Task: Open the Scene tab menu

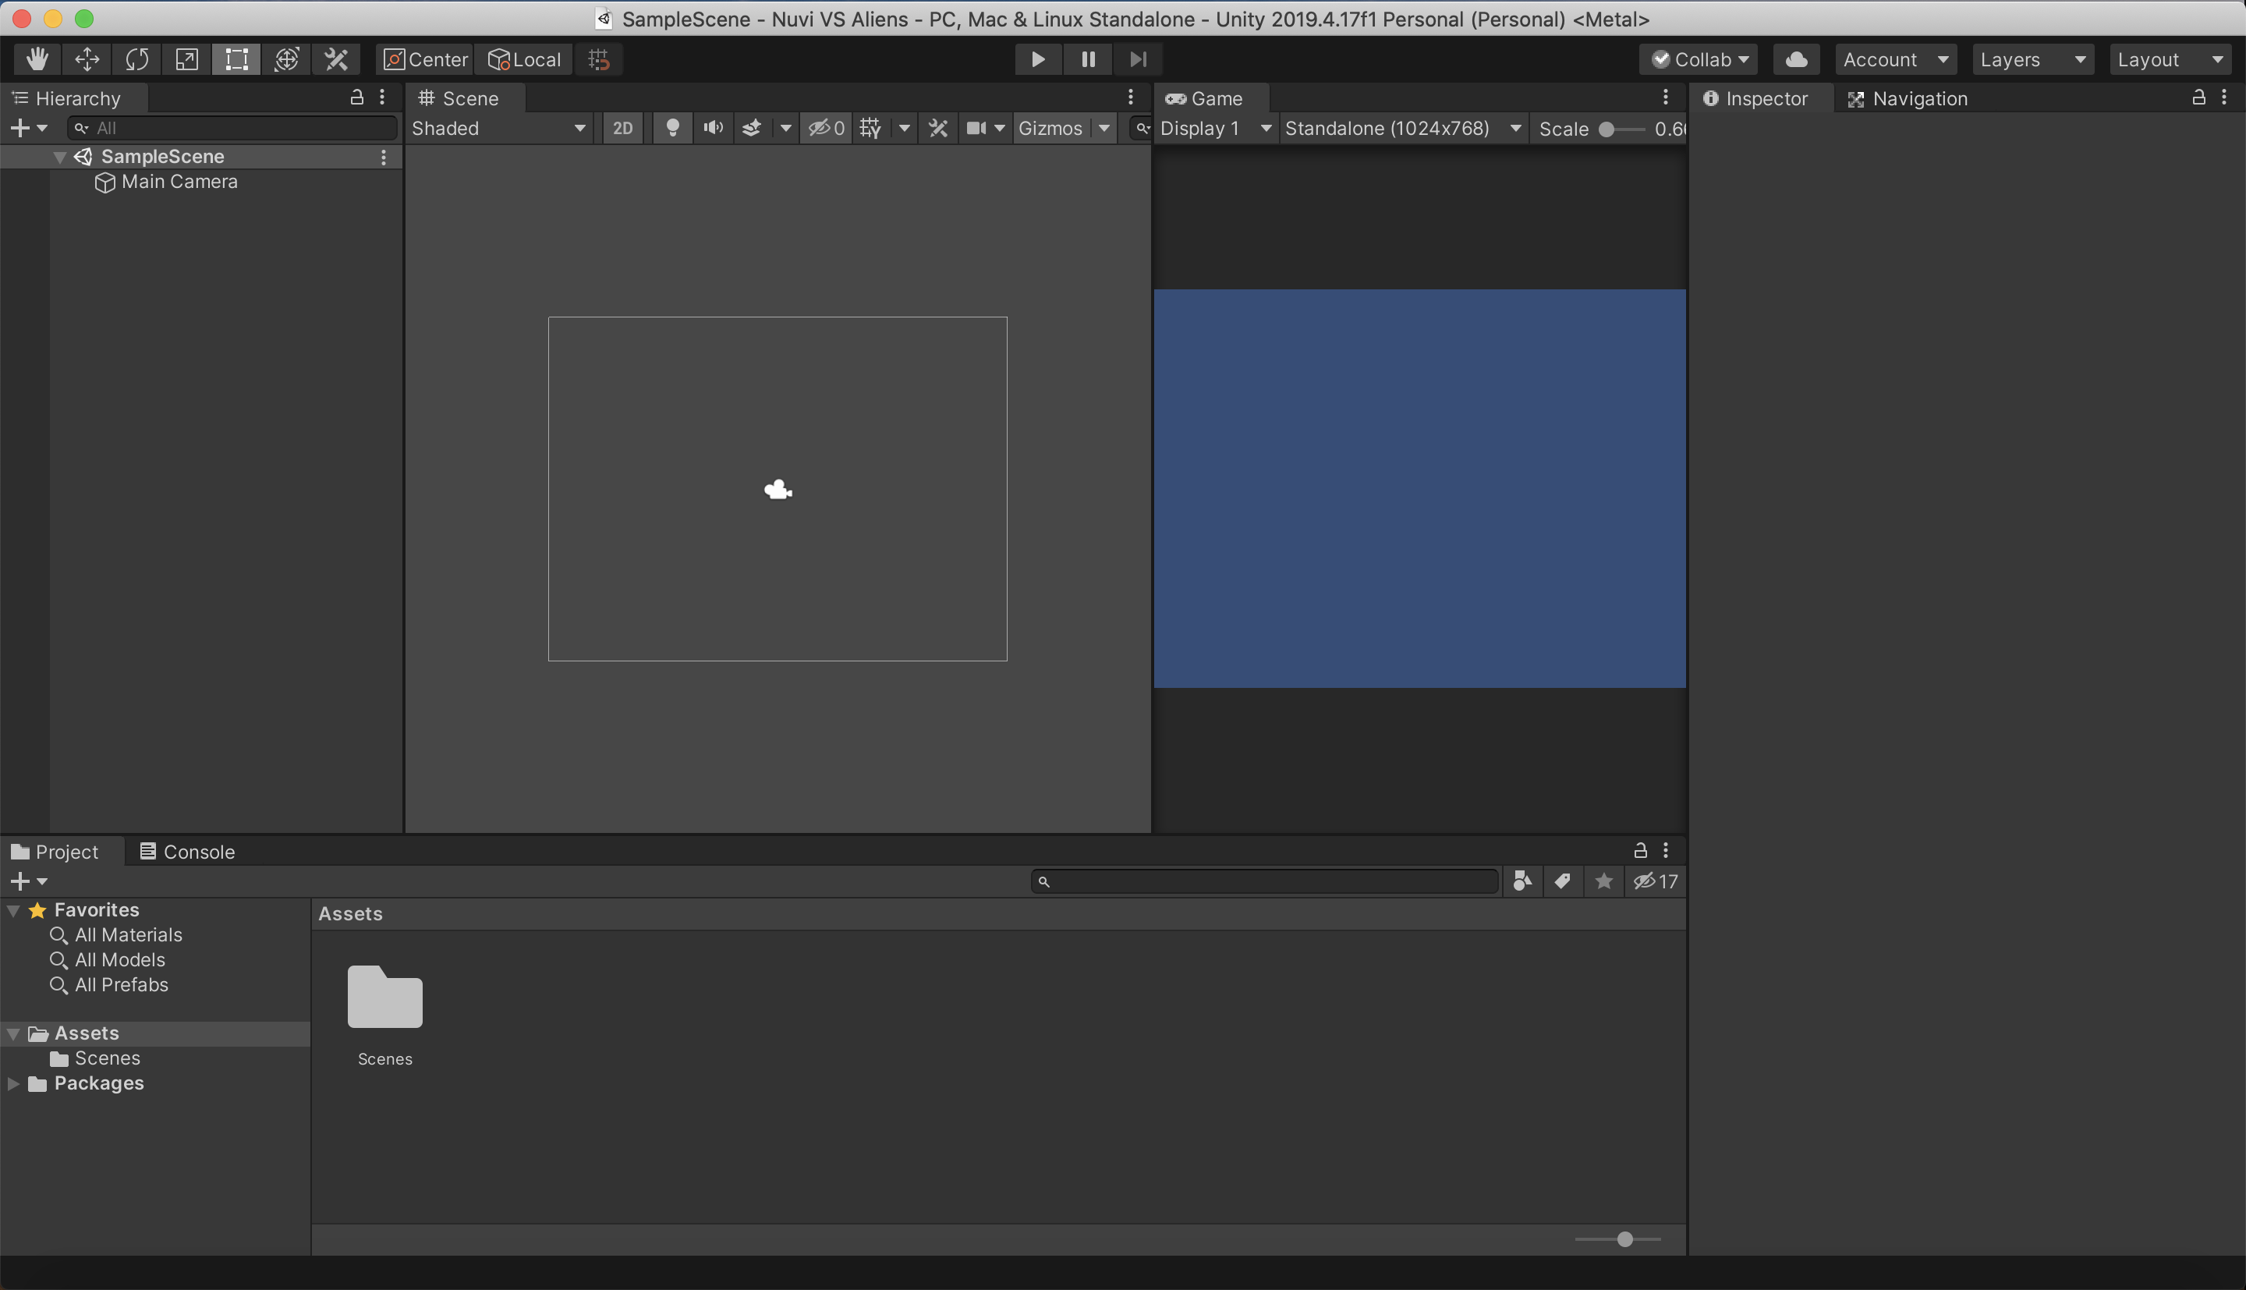Action: (1131, 97)
